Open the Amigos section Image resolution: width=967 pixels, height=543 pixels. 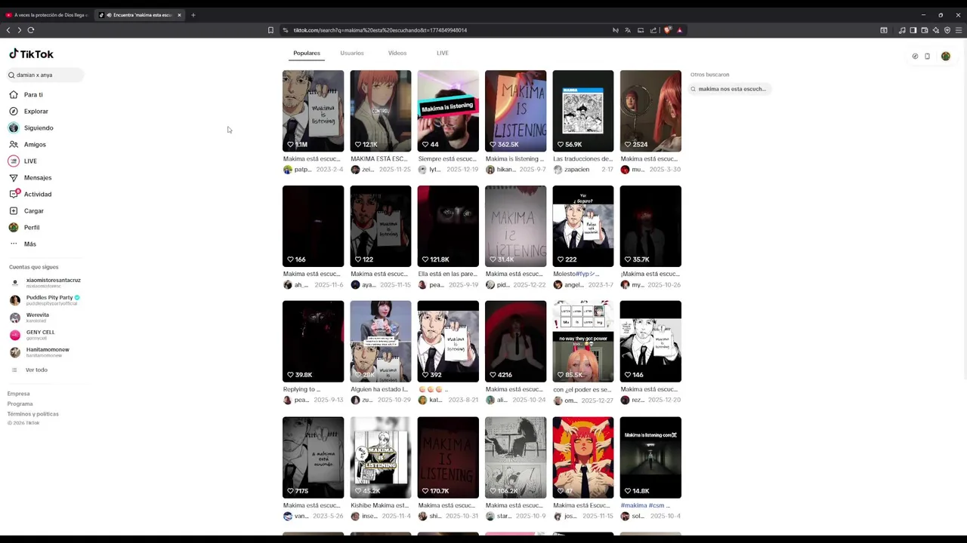click(27, 145)
